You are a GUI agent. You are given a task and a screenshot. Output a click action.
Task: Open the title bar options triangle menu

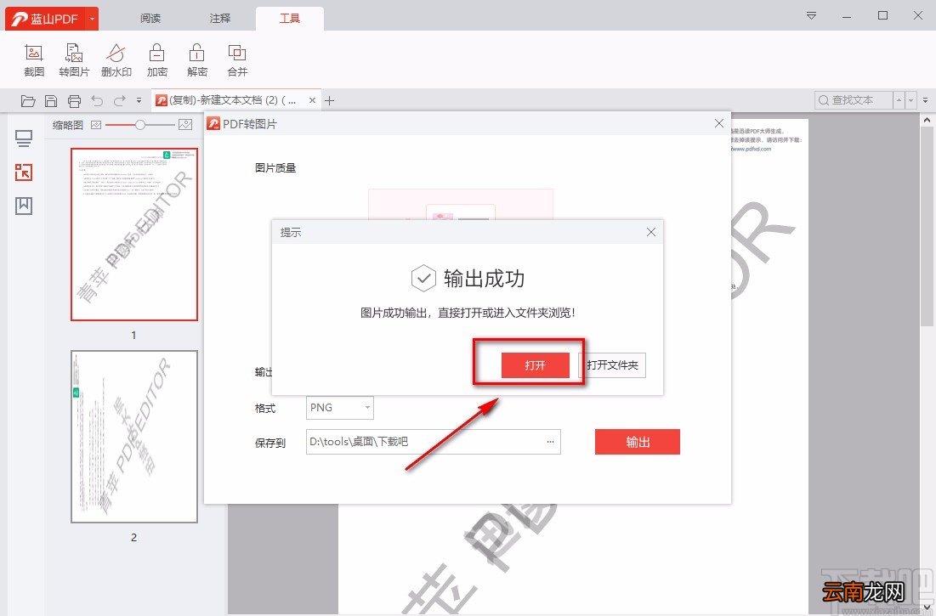click(x=811, y=15)
